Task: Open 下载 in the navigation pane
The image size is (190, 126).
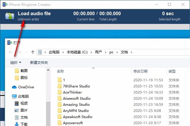Action: tap(21, 124)
